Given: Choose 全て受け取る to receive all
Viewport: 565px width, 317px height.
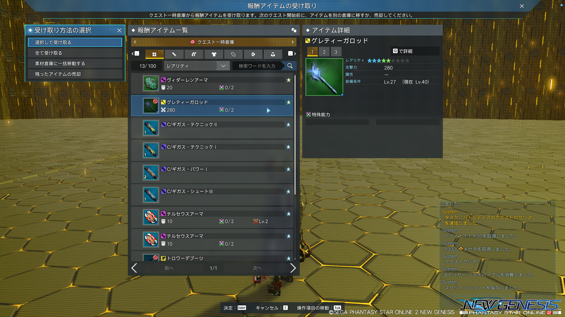Looking at the screenshot, I should click(x=75, y=53).
